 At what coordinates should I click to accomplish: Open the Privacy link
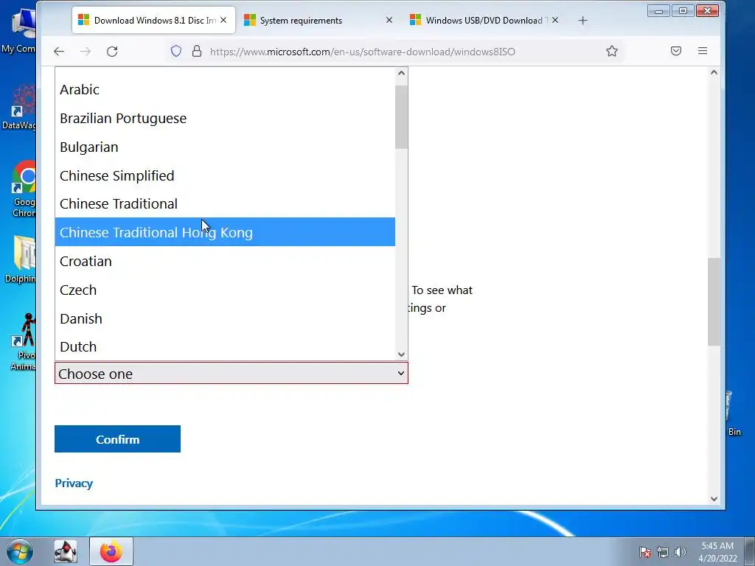74,483
